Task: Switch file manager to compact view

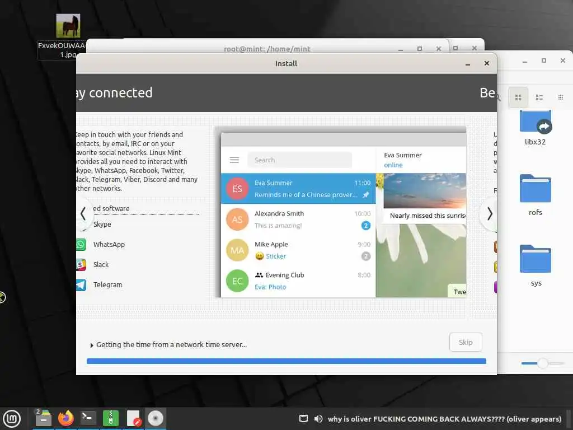Action: point(561,97)
